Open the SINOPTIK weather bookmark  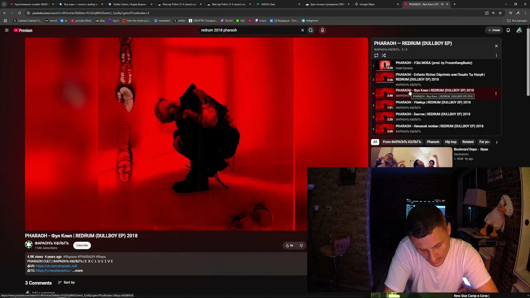coord(203,21)
